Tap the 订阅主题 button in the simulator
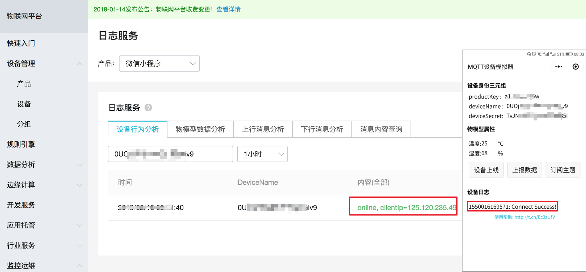586x272 pixels. 563,170
